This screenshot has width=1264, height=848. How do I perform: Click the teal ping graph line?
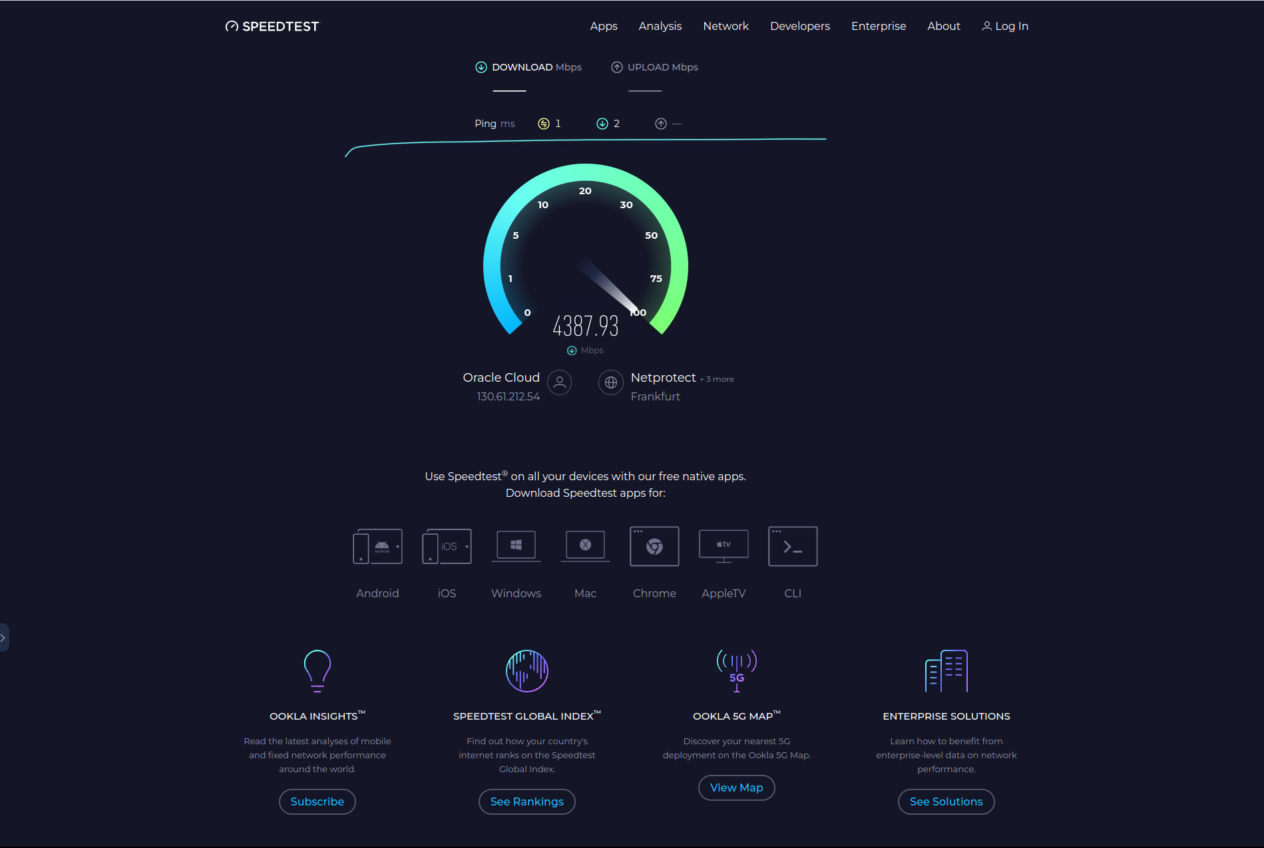tap(586, 140)
